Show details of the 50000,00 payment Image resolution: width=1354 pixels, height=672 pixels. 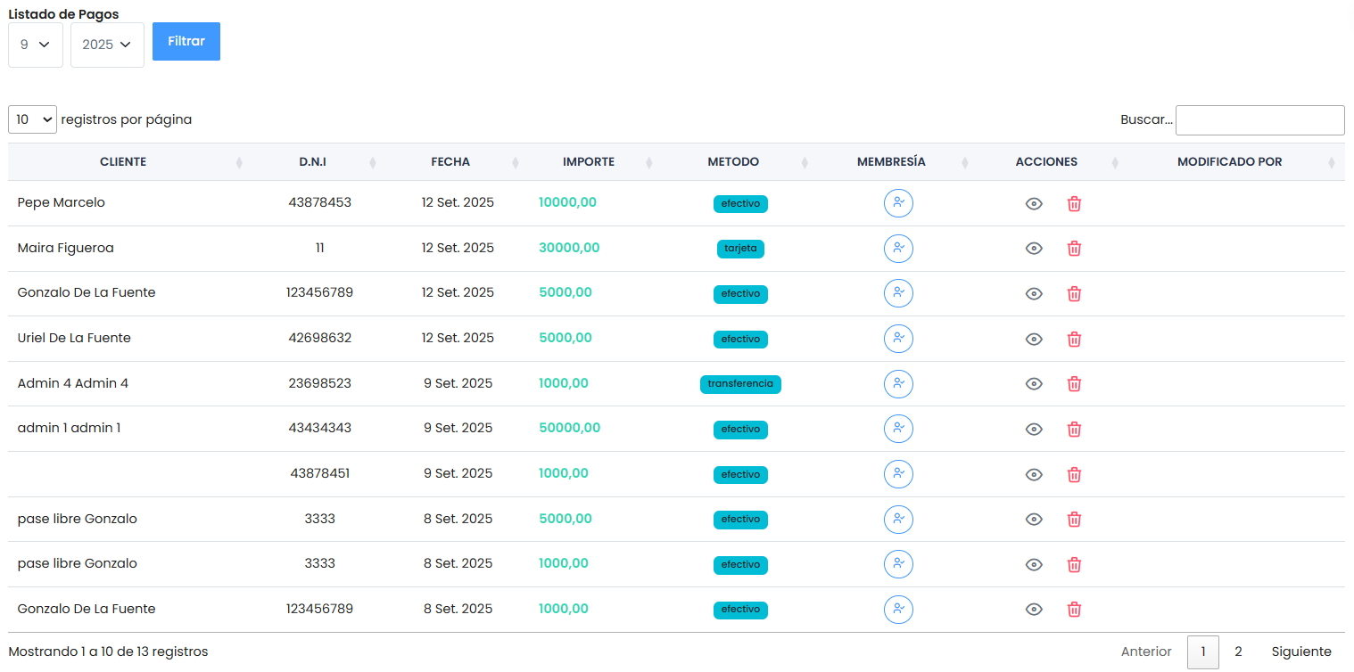(x=1034, y=430)
